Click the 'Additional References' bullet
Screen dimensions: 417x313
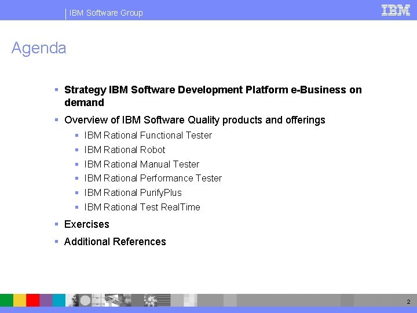coord(115,241)
